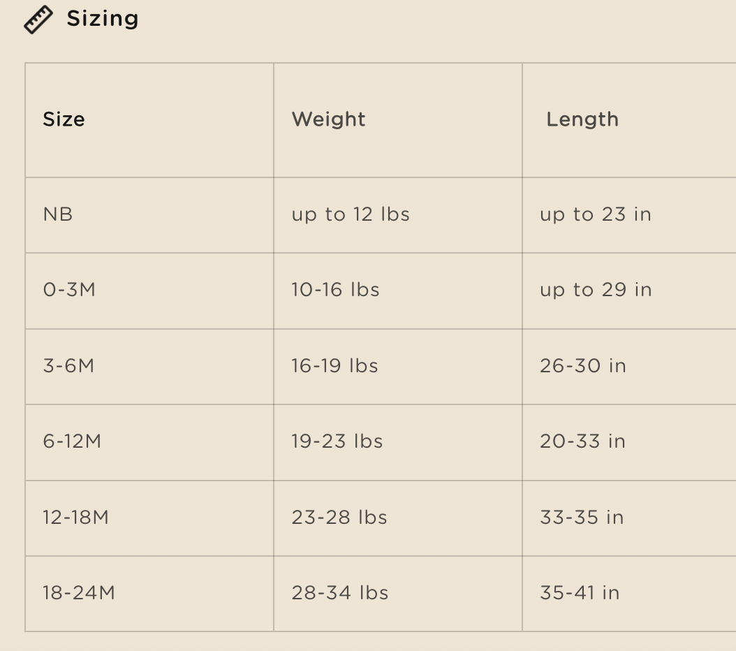This screenshot has width=736, height=651.
Task: Click the '28-34 lbs' weight cell
Action: pos(397,594)
